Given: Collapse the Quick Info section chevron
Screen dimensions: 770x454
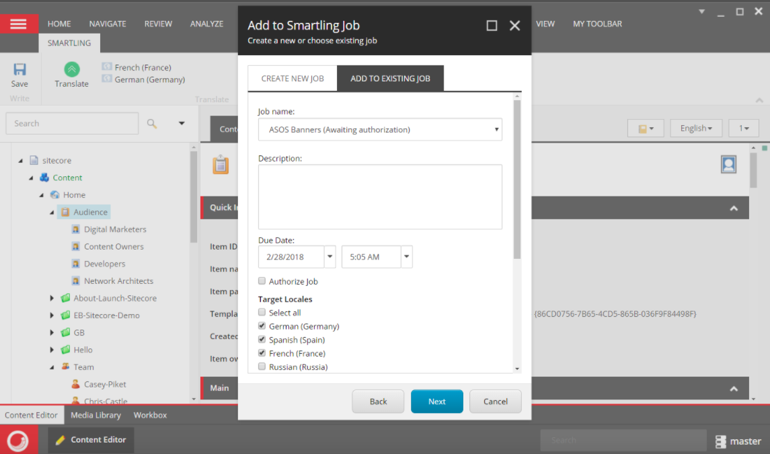Looking at the screenshot, I should (734, 208).
